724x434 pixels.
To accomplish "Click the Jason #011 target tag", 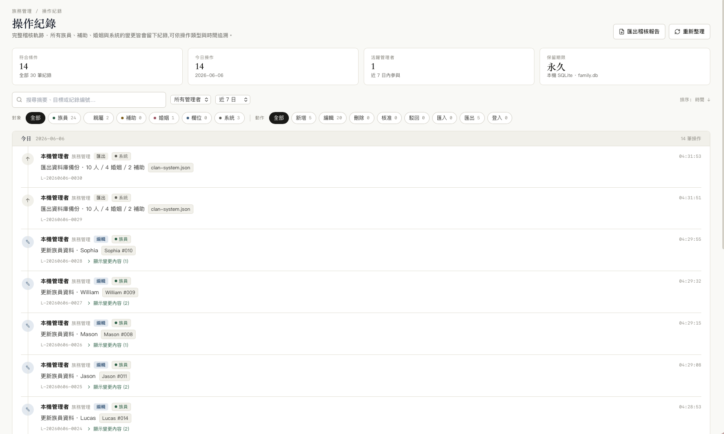I will [x=114, y=376].
